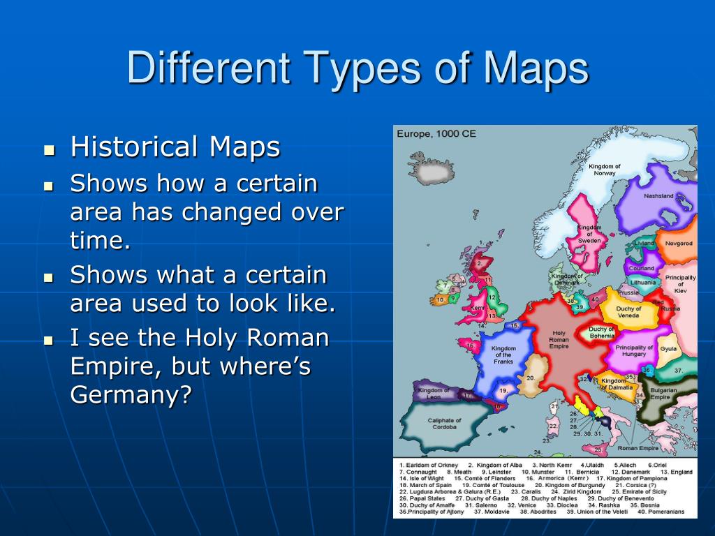This screenshot has height=536, width=715.
Task: Click legend entry "40. Pomeranians"
Action: [661, 512]
